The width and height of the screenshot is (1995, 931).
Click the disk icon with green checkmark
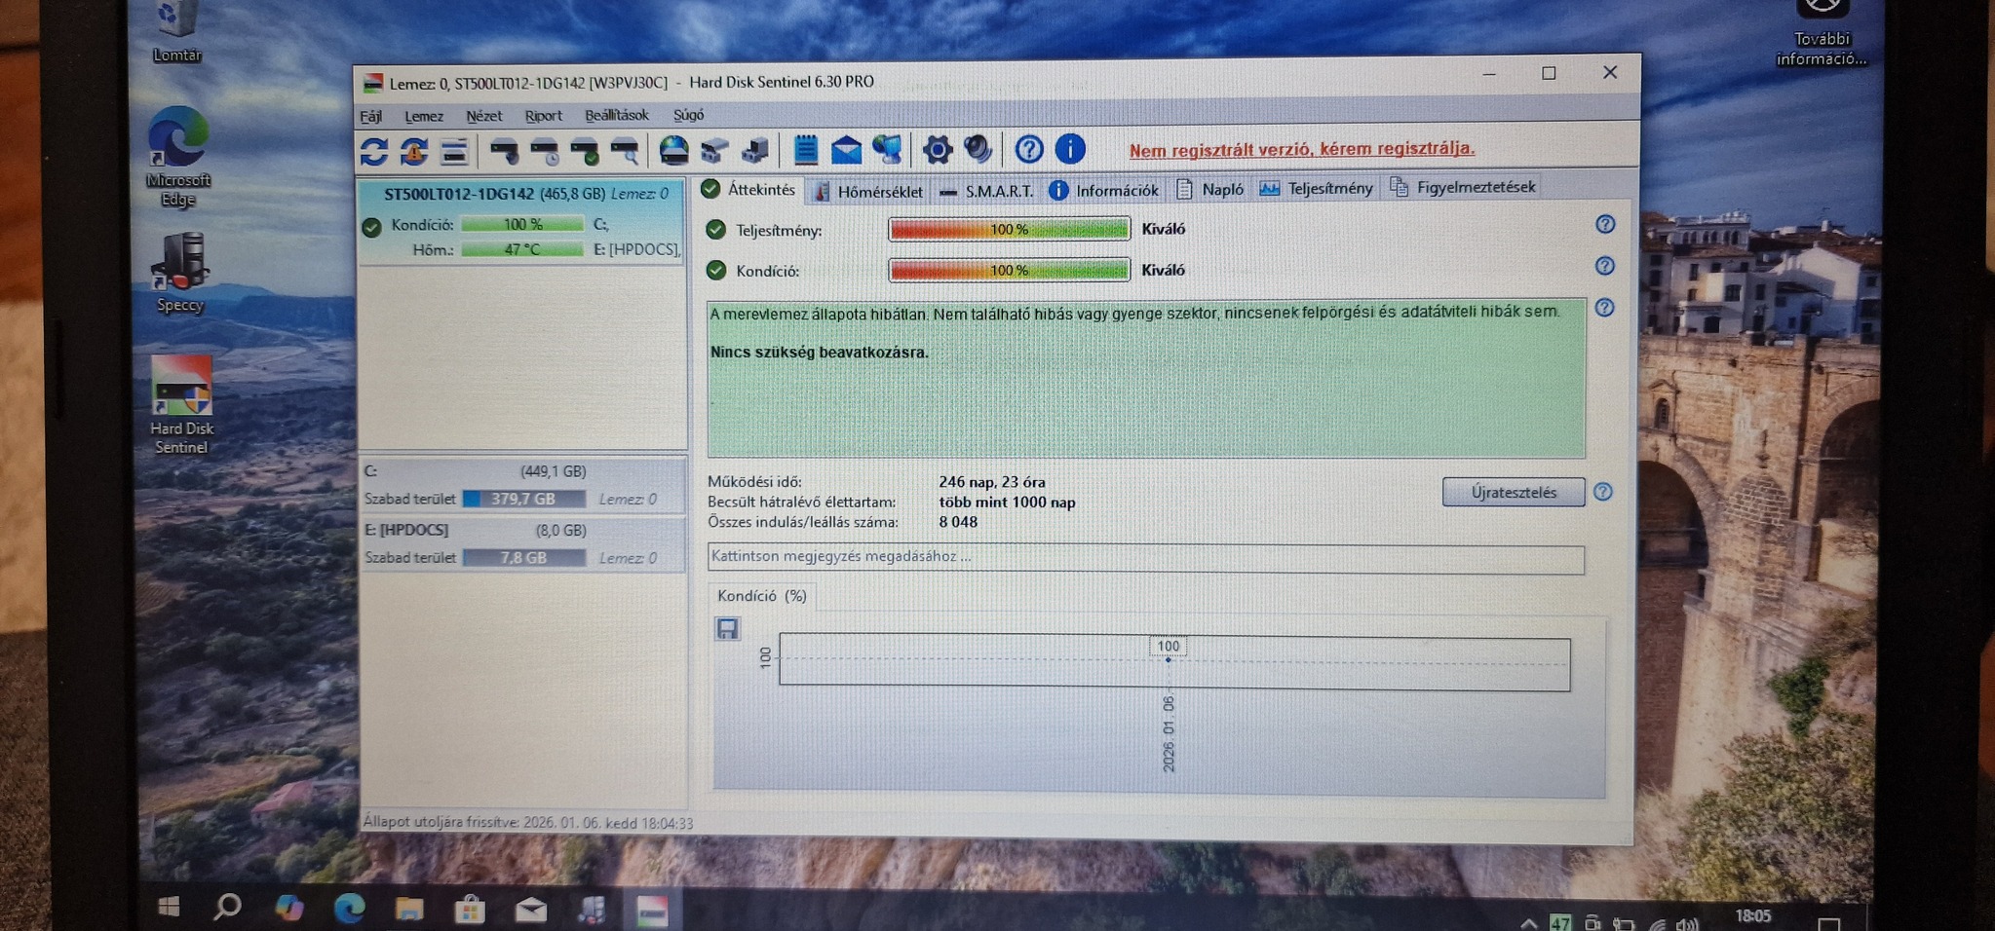[x=584, y=151]
